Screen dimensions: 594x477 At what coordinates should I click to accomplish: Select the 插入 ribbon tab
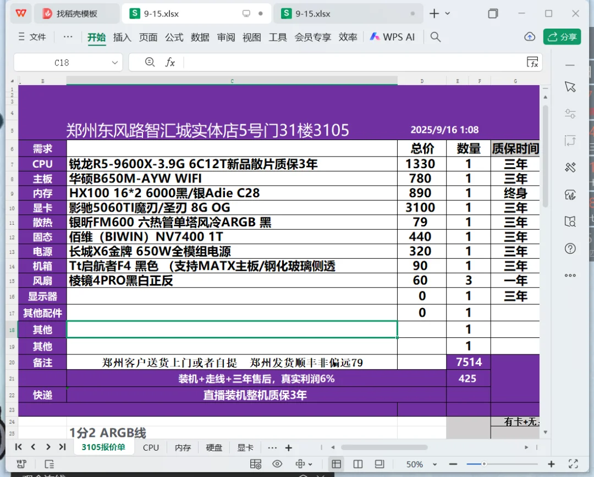(x=122, y=37)
